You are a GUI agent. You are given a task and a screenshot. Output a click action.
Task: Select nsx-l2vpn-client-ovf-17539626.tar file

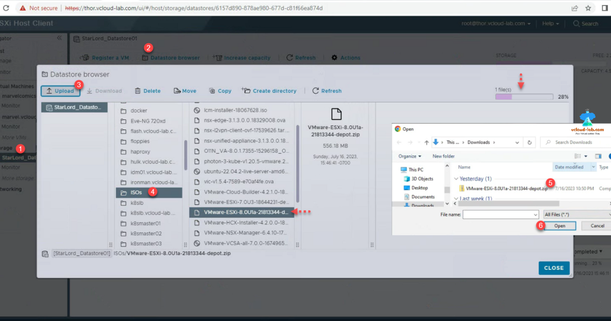241,130
